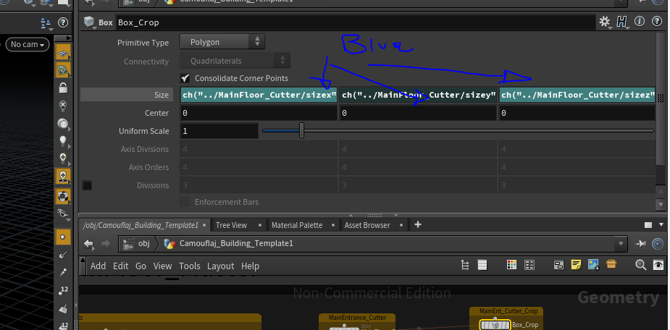
Task: Toggle the reference plane grid icon
Action: (63, 53)
